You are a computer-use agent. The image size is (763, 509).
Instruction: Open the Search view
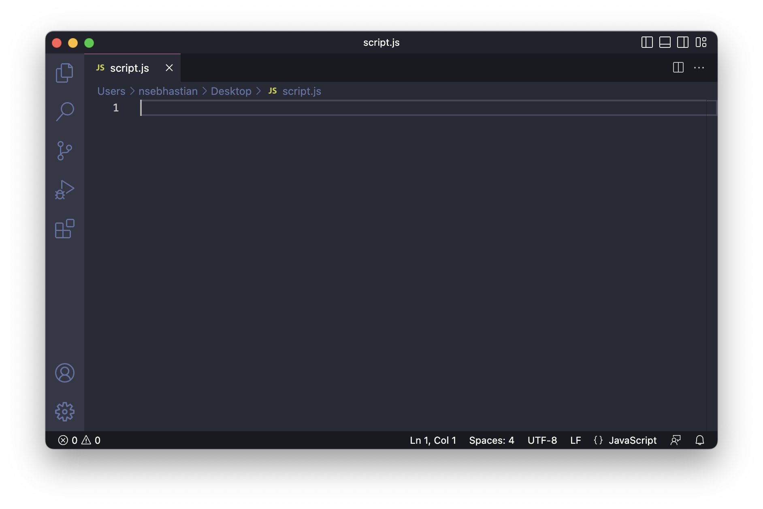point(64,111)
